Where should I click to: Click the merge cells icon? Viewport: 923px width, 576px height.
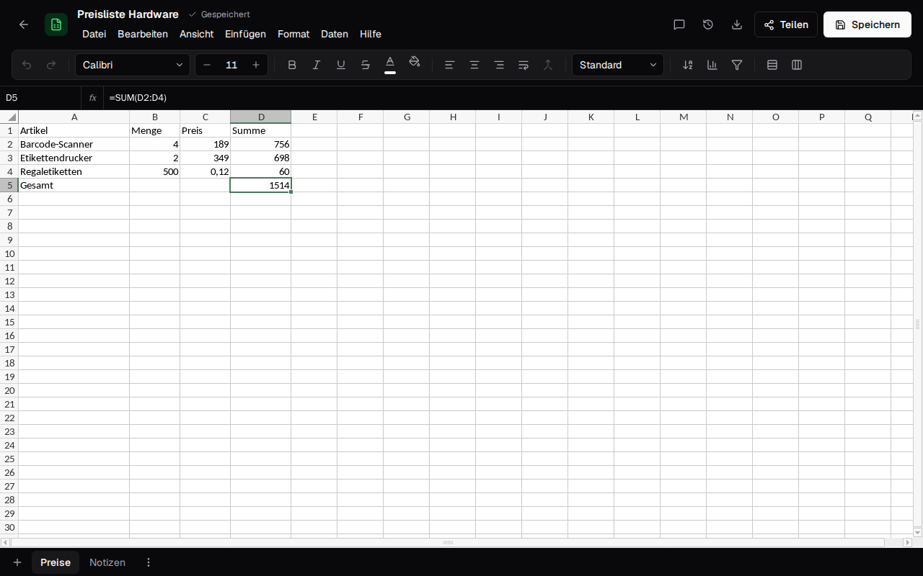click(548, 65)
